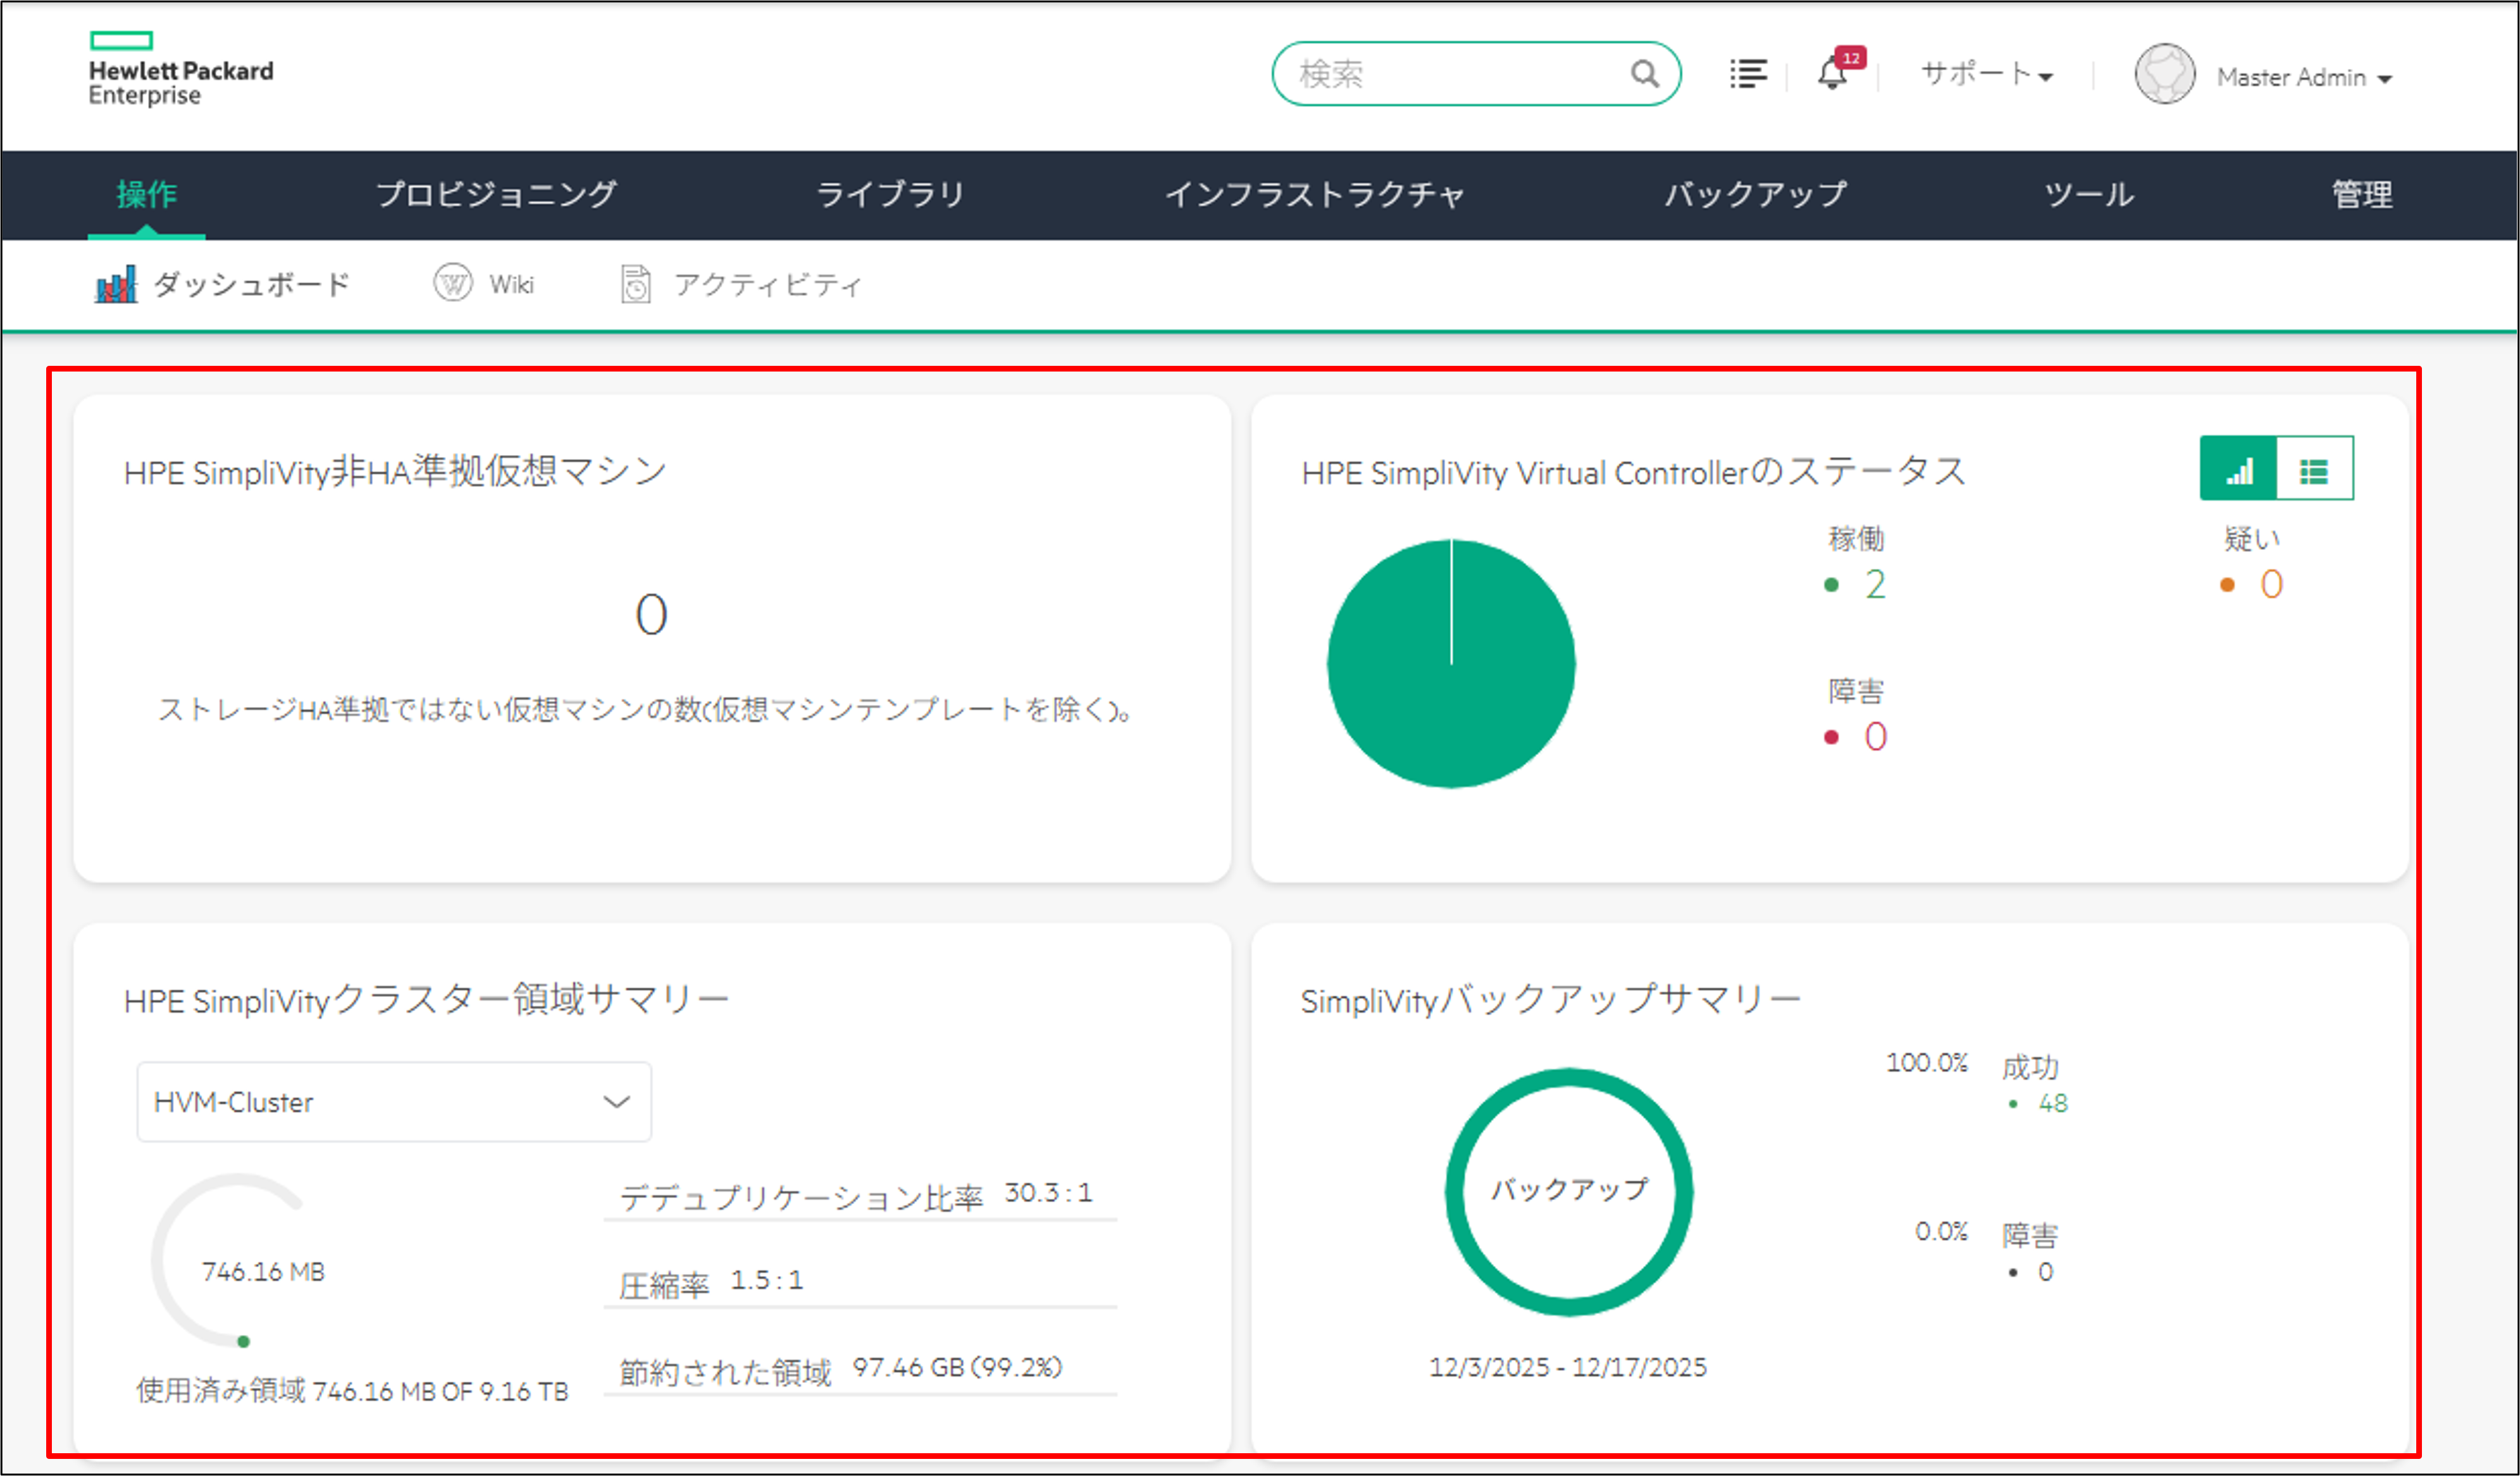The image size is (2520, 1476).
Task: Open the プロビジョニング tab
Action: point(497,194)
